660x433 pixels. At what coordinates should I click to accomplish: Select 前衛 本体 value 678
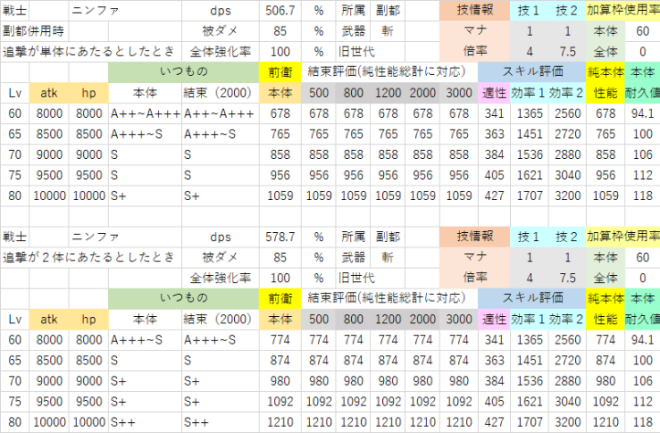tap(280, 113)
